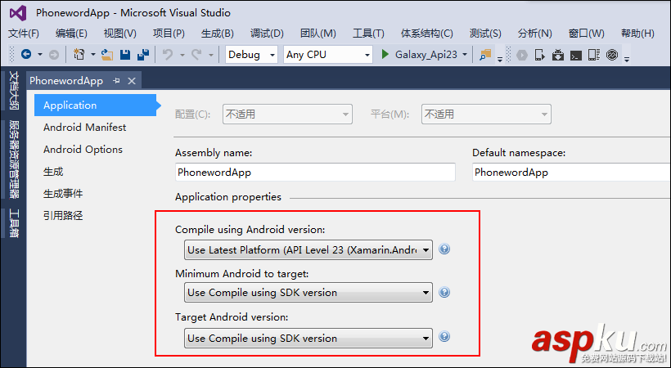Screen dimensions: 671x368
Task: Open the 调试(D) menu
Action: [267, 34]
